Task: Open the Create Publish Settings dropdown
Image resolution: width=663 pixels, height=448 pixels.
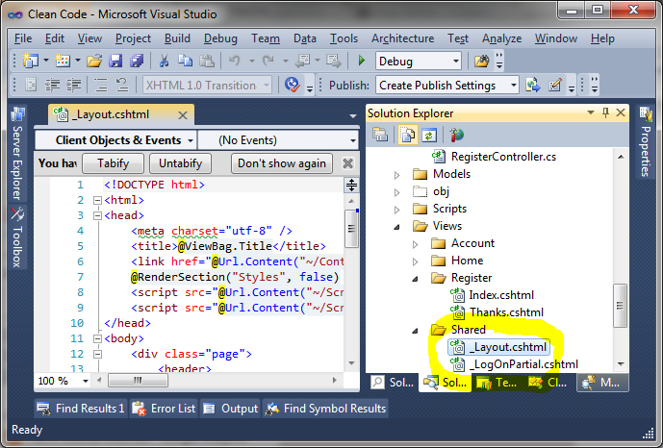Action: coord(514,86)
